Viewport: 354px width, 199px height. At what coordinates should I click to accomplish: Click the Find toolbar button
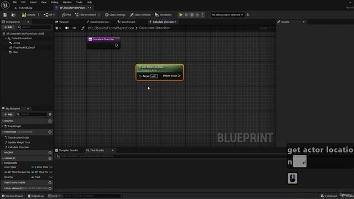[66, 15]
